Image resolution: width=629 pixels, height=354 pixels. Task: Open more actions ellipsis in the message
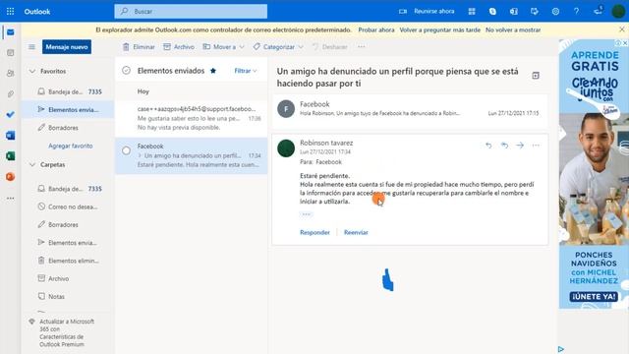click(x=536, y=146)
